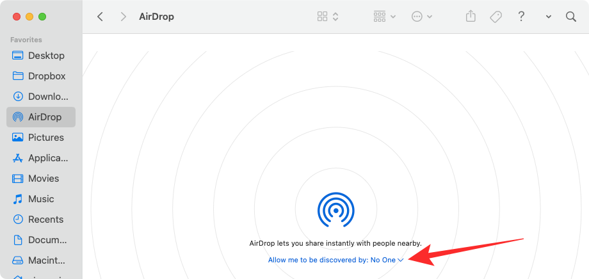The width and height of the screenshot is (589, 279).
Task: Click the back navigation arrow
Action: pos(101,17)
